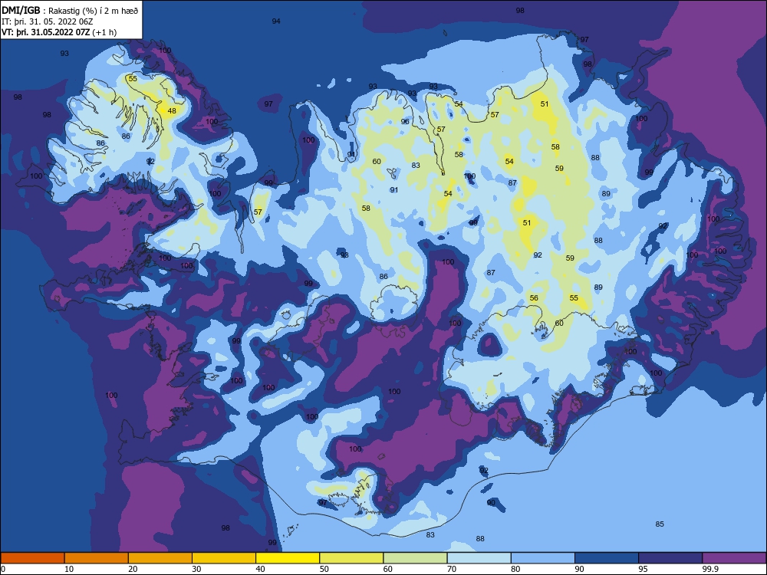The height and width of the screenshot is (575, 767).
Task: Click the '96' humidity value on the map
Action: pyautogui.click(x=405, y=121)
